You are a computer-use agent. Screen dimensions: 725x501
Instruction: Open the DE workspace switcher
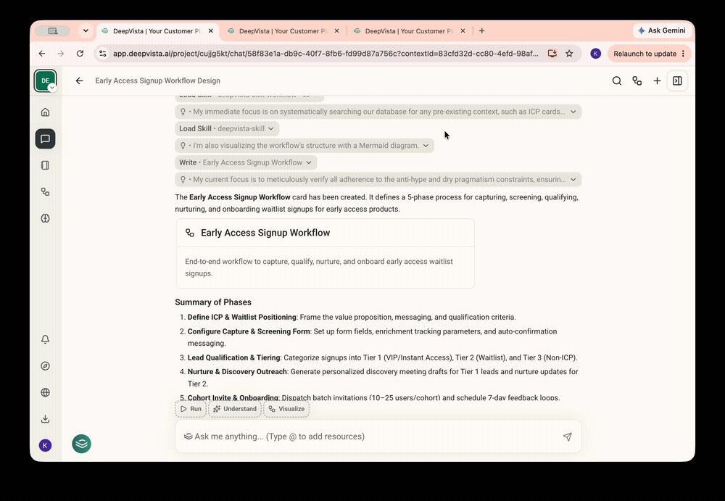[x=45, y=80]
